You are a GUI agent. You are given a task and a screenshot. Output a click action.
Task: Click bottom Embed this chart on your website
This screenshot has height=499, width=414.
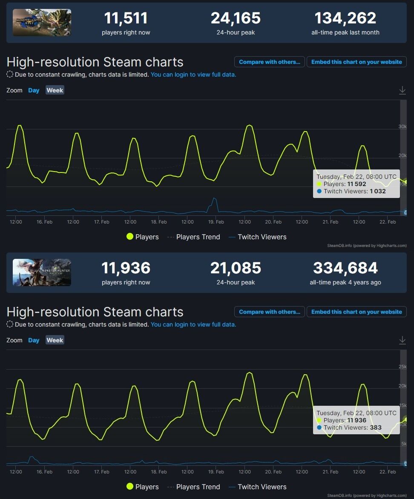click(x=356, y=312)
